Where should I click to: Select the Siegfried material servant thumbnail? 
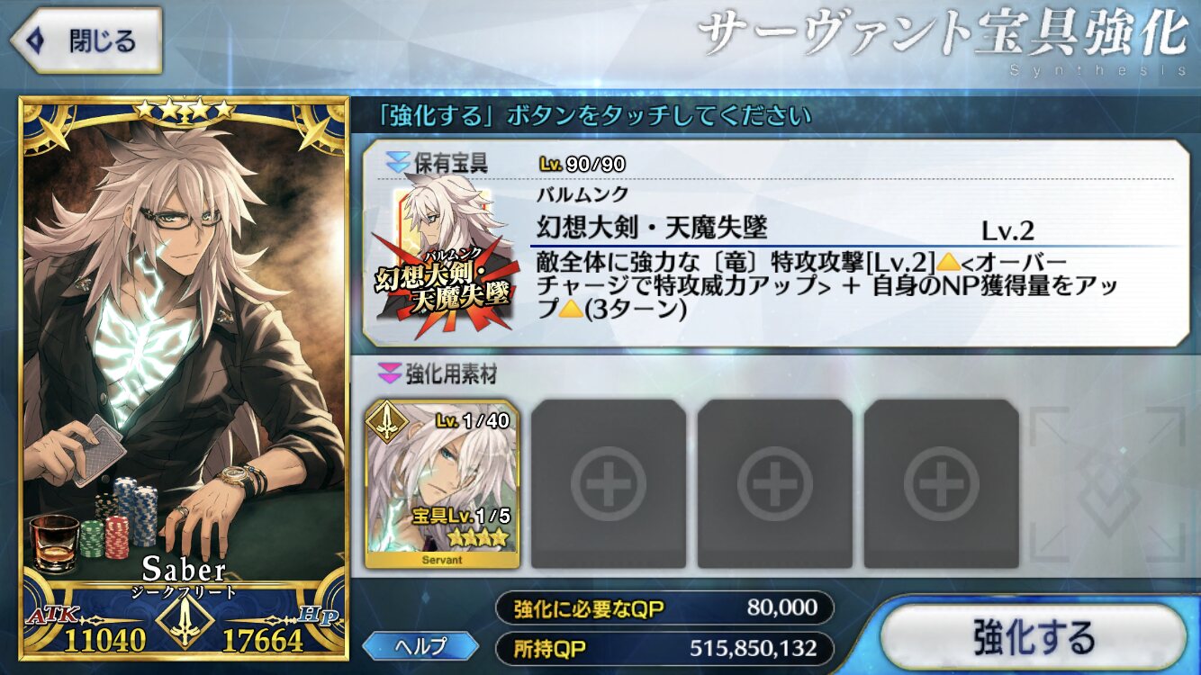(442, 484)
